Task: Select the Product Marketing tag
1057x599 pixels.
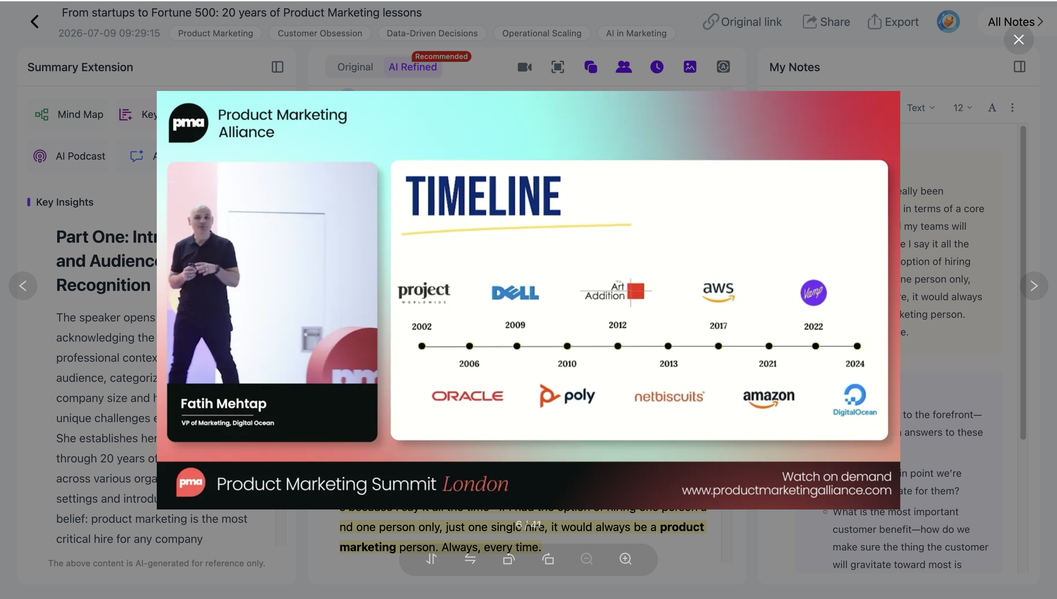Action: (x=215, y=33)
